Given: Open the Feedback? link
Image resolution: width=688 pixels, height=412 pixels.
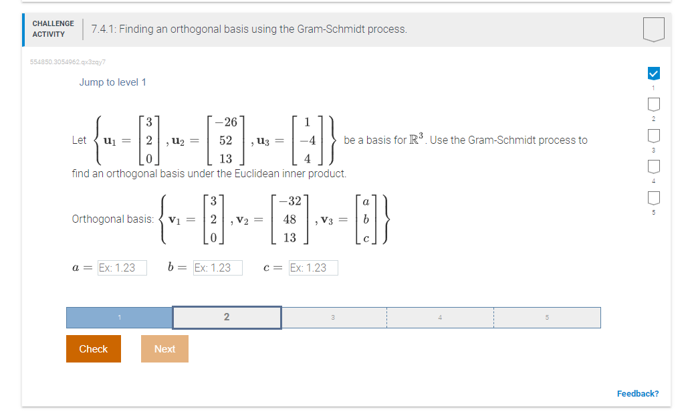Looking at the screenshot, I should [637, 395].
